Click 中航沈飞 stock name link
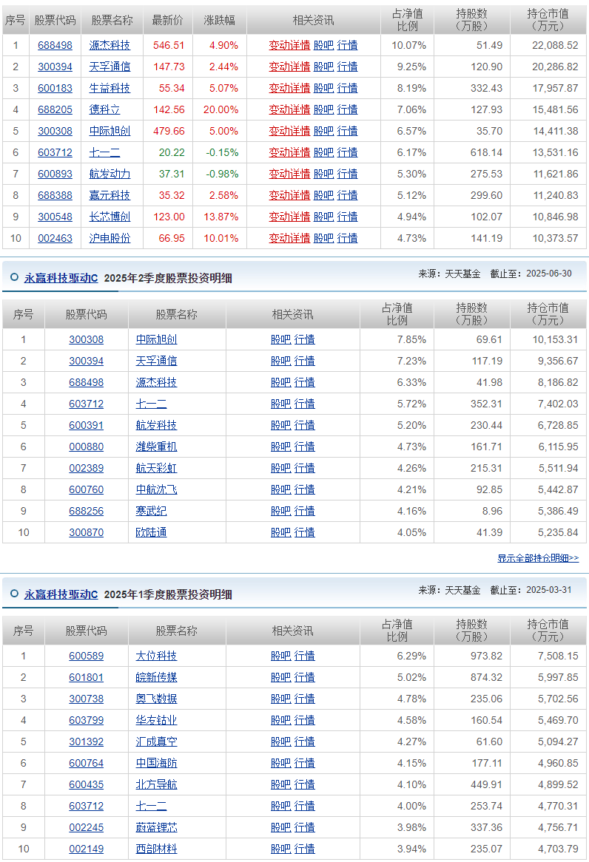 click(x=156, y=490)
